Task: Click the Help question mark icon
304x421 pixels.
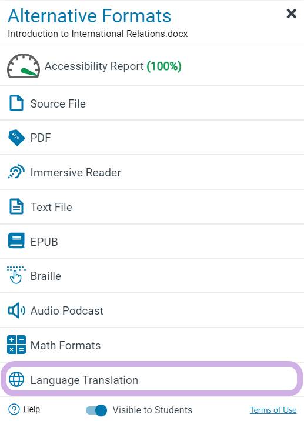Action: point(14,409)
